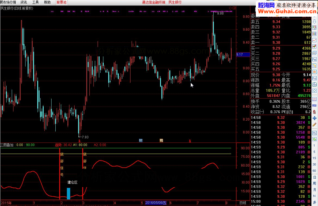Open the stacked windows icon
The height and width of the screenshot is (206, 318).
click(x=314, y=53)
